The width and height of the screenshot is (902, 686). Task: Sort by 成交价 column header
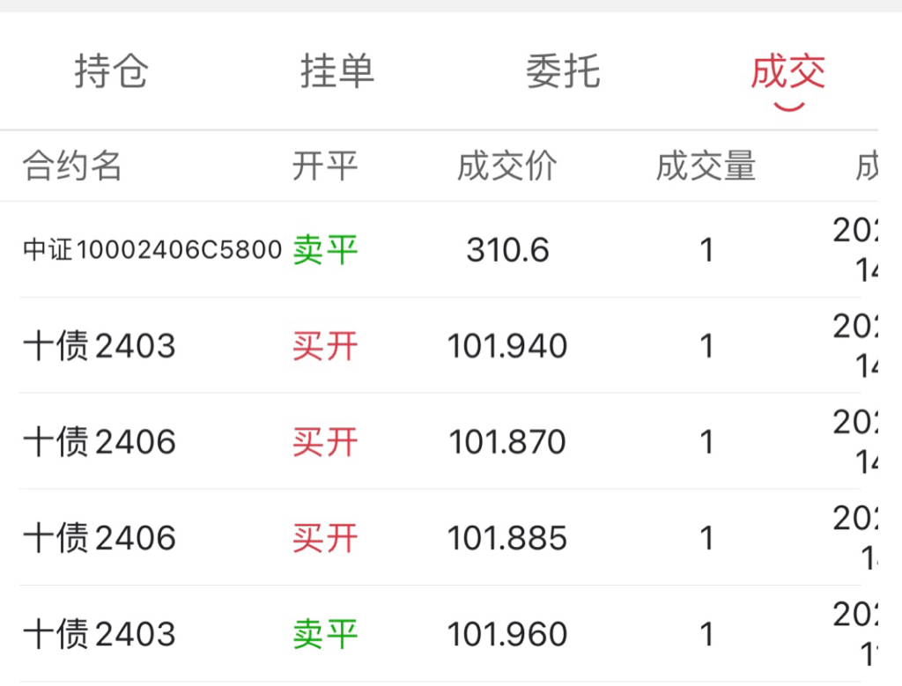click(x=506, y=166)
